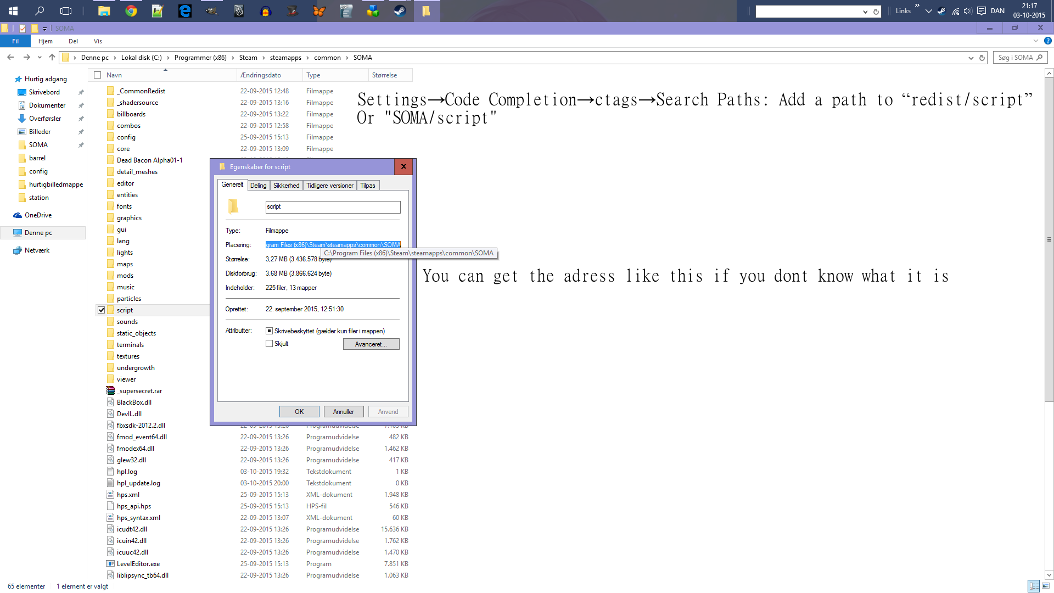The image size is (1054, 593).
Task: Open volume control in system tray
Action: pyautogui.click(x=968, y=11)
